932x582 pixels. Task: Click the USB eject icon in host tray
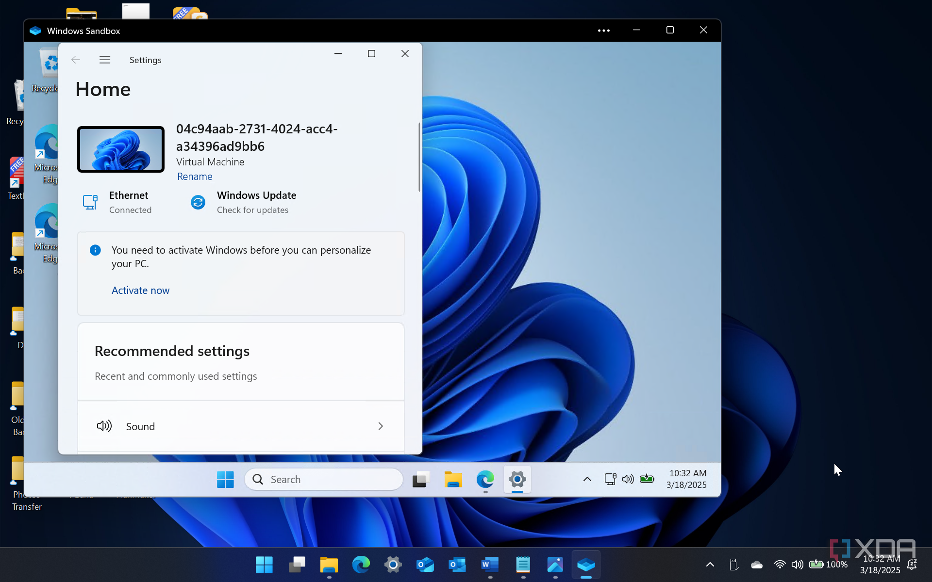[x=733, y=565]
